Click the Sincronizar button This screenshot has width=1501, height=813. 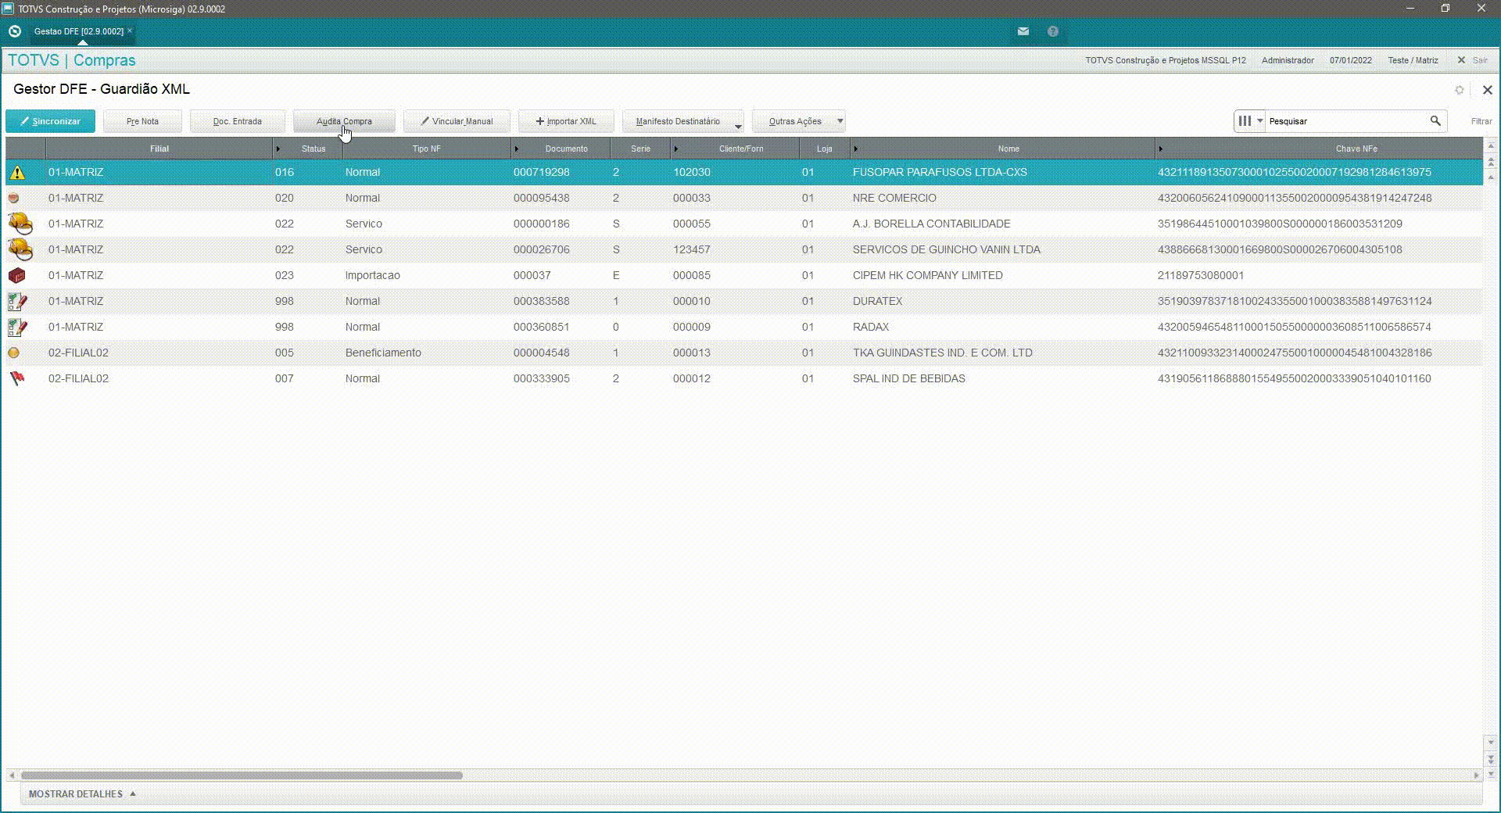coord(51,121)
